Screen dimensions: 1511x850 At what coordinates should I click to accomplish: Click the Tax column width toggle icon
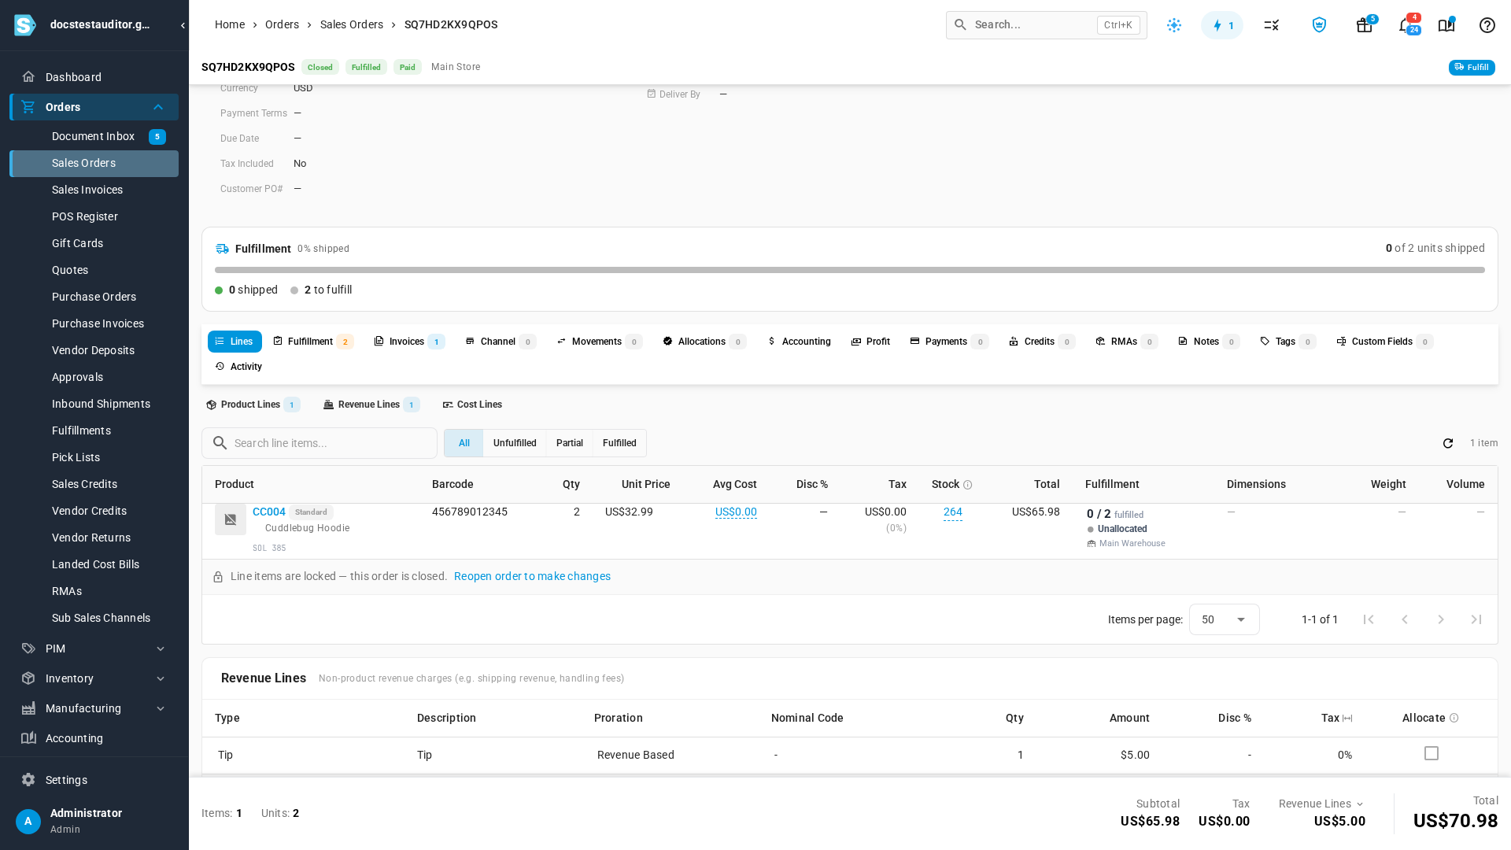(x=1347, y=718)
